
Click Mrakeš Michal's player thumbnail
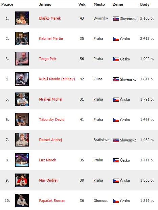(x=22, y=99)
